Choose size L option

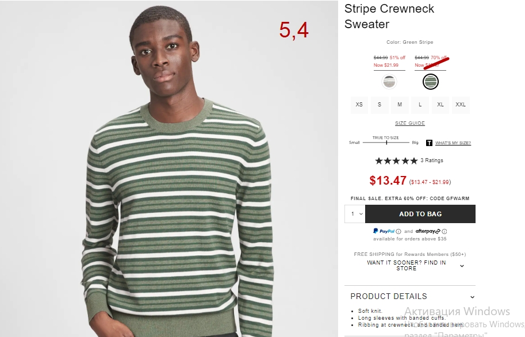(420, 105)
